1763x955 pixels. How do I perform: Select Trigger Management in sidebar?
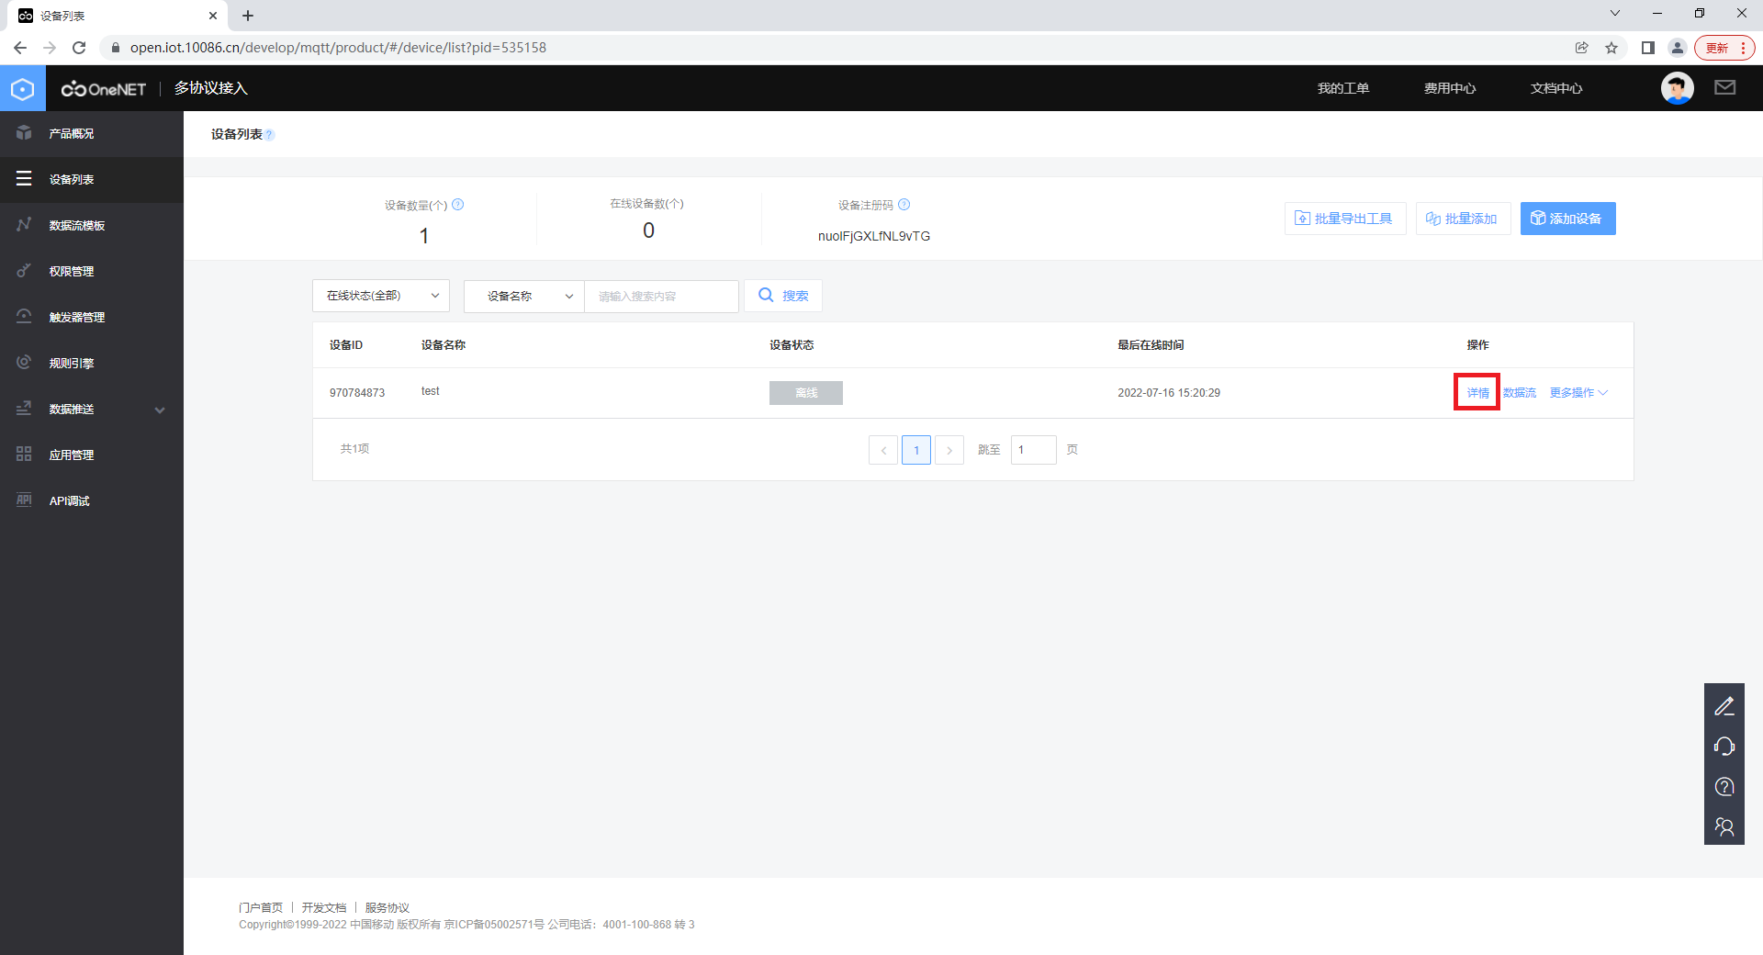[x=77, y=318]
